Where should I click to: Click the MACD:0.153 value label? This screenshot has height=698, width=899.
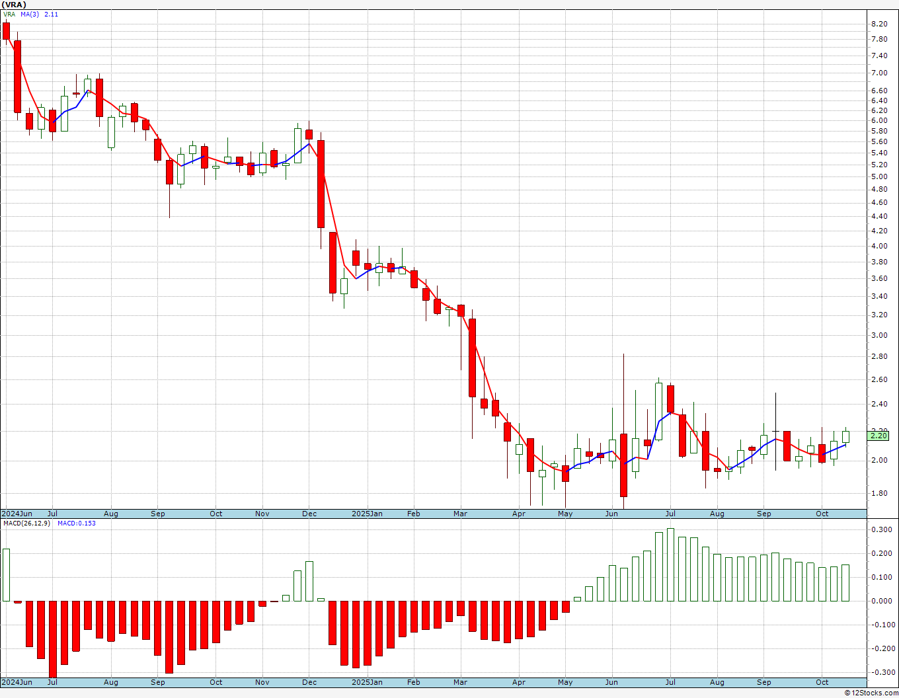77,523
